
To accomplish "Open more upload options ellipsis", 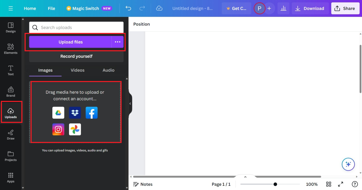I will click(x=118, y=42).
